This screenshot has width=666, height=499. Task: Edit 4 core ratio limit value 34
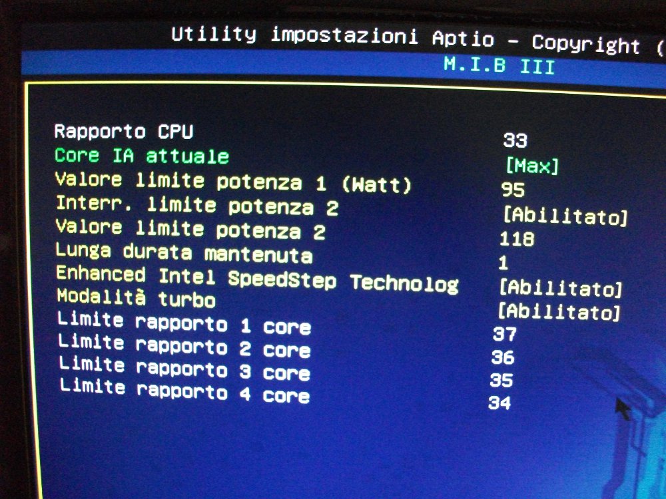pyautogui.click(x=499, y=403)
